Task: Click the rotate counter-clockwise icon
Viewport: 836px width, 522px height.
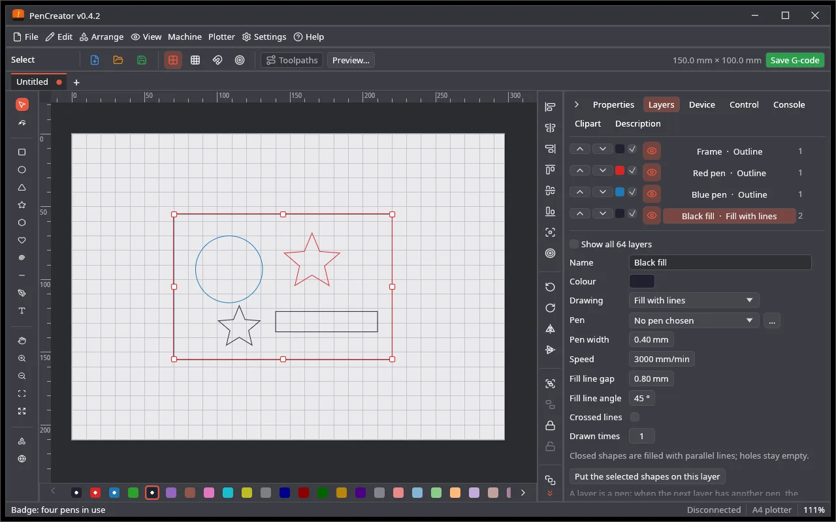Action: pos(550,287)
